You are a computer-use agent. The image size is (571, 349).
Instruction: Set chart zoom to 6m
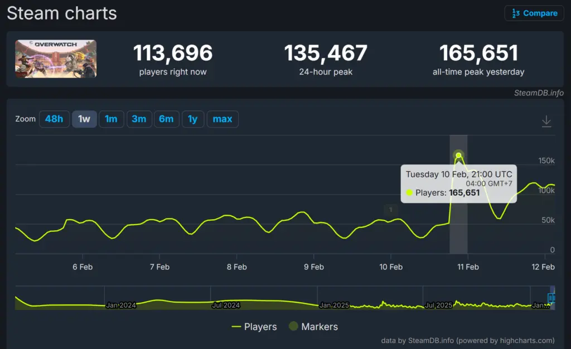(x=166, y=119)
